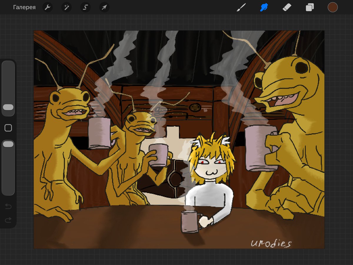Undo the last action with the arrow
This screenshot has height=265, width=353.
(x=8, y=206)
